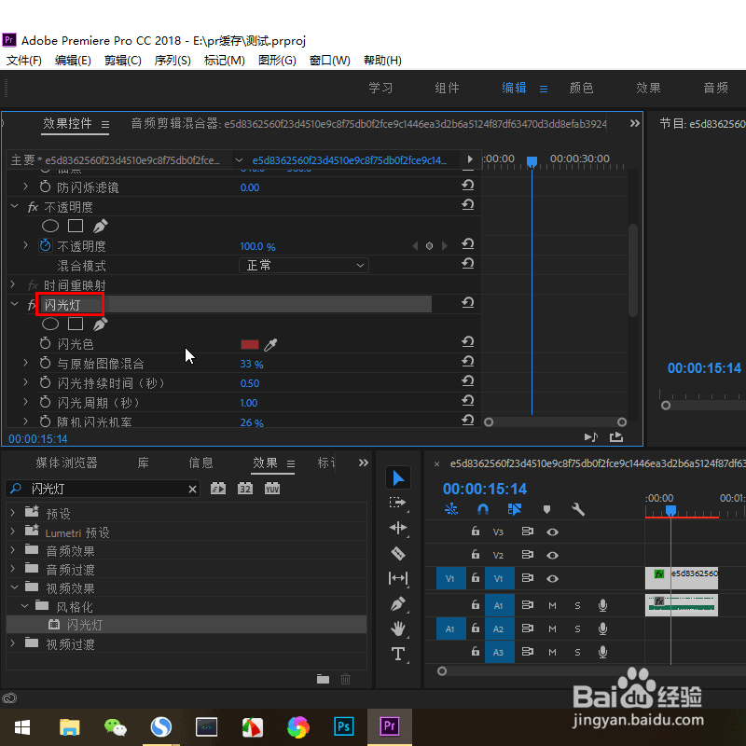This screenshot has width=746, height=746.
Task: Expand the 闪光持续时间 parameter
Action: (x=26, y=382)
